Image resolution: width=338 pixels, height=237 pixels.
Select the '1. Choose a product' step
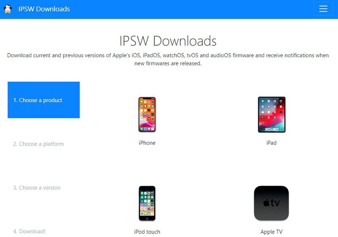click(x=44, y=100)
